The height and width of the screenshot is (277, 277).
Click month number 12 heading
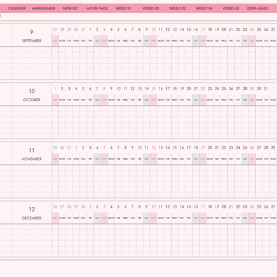click(32, 210)
